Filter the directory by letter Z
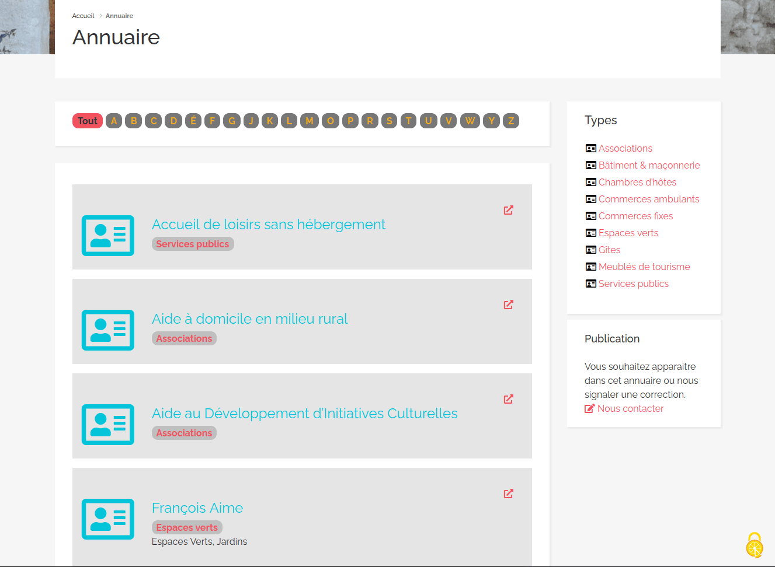The image size is (775, 567). 511,121
